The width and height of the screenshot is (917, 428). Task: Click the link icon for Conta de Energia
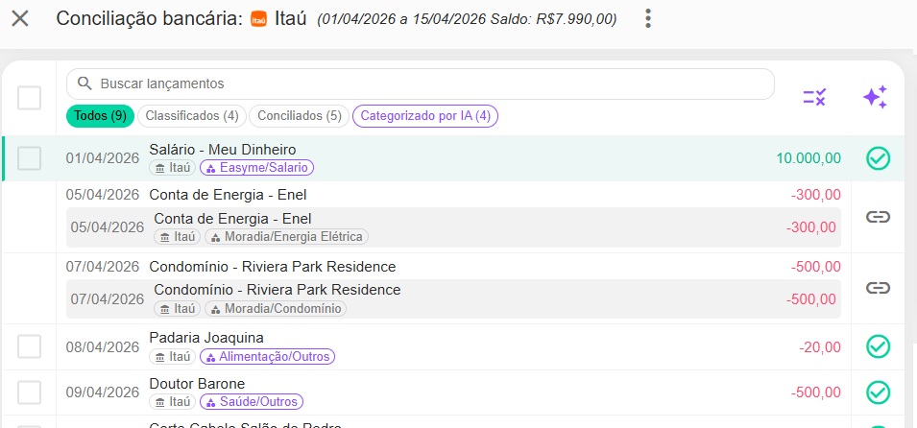coord(878,217)
